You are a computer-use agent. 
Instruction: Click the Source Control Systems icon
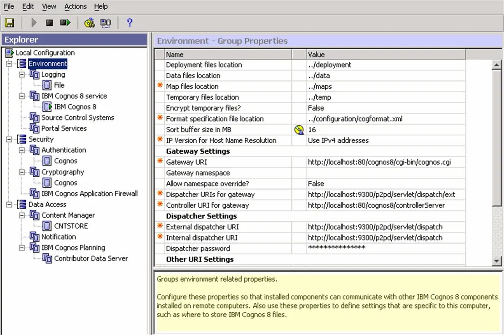pyautogui.click(x=35, y=118)
